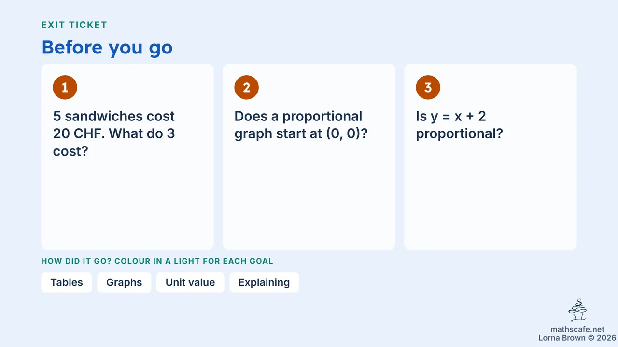Screen dimensions: 618x347
Task: Click the EXIT TICKET label
Action: point(74,25)
